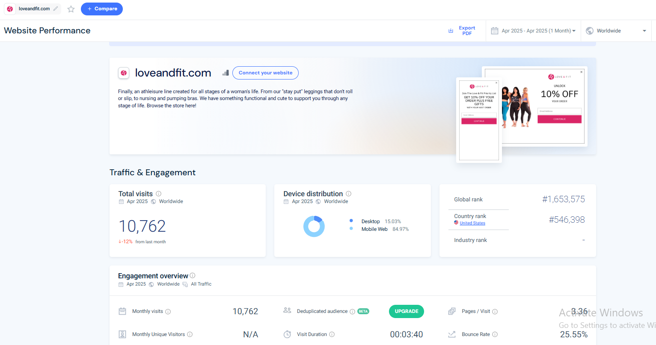Click the calendar icon under Device distribution
This screenshot has height=345, width=656.
[286, 201]
